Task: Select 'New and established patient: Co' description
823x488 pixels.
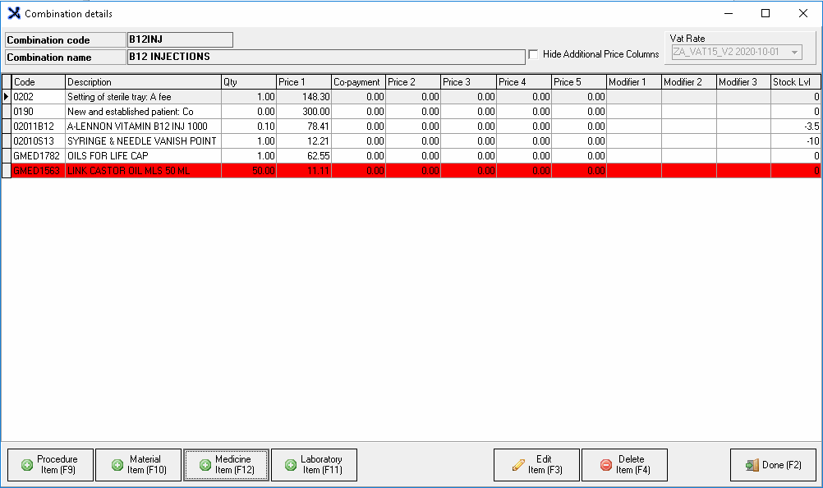Action: (143, 111)
